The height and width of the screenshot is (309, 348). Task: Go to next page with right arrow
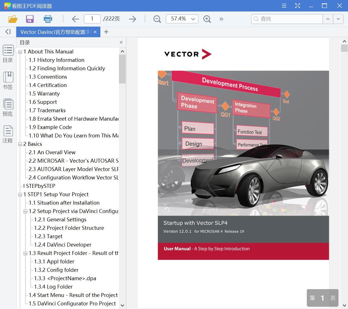(133, 19)
